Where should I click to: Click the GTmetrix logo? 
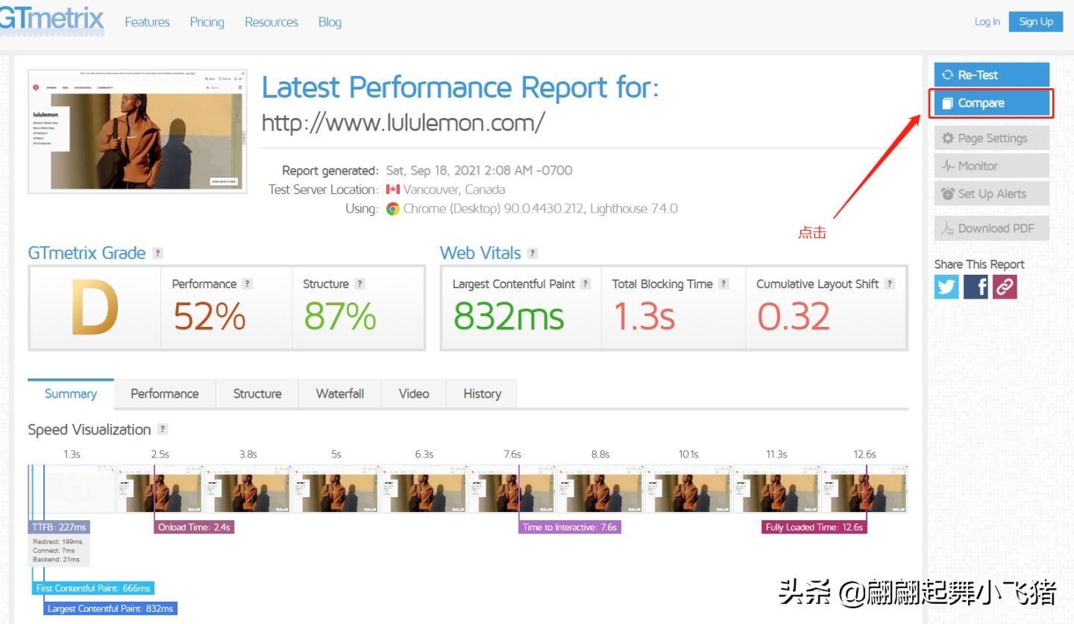pos(51,20)
